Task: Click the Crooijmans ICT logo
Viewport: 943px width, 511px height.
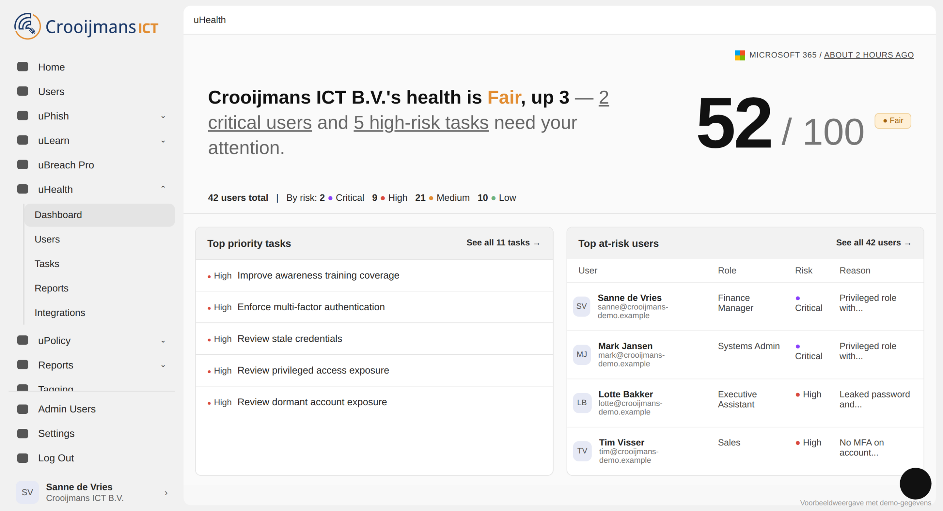Action: click(x=87, y=27)
